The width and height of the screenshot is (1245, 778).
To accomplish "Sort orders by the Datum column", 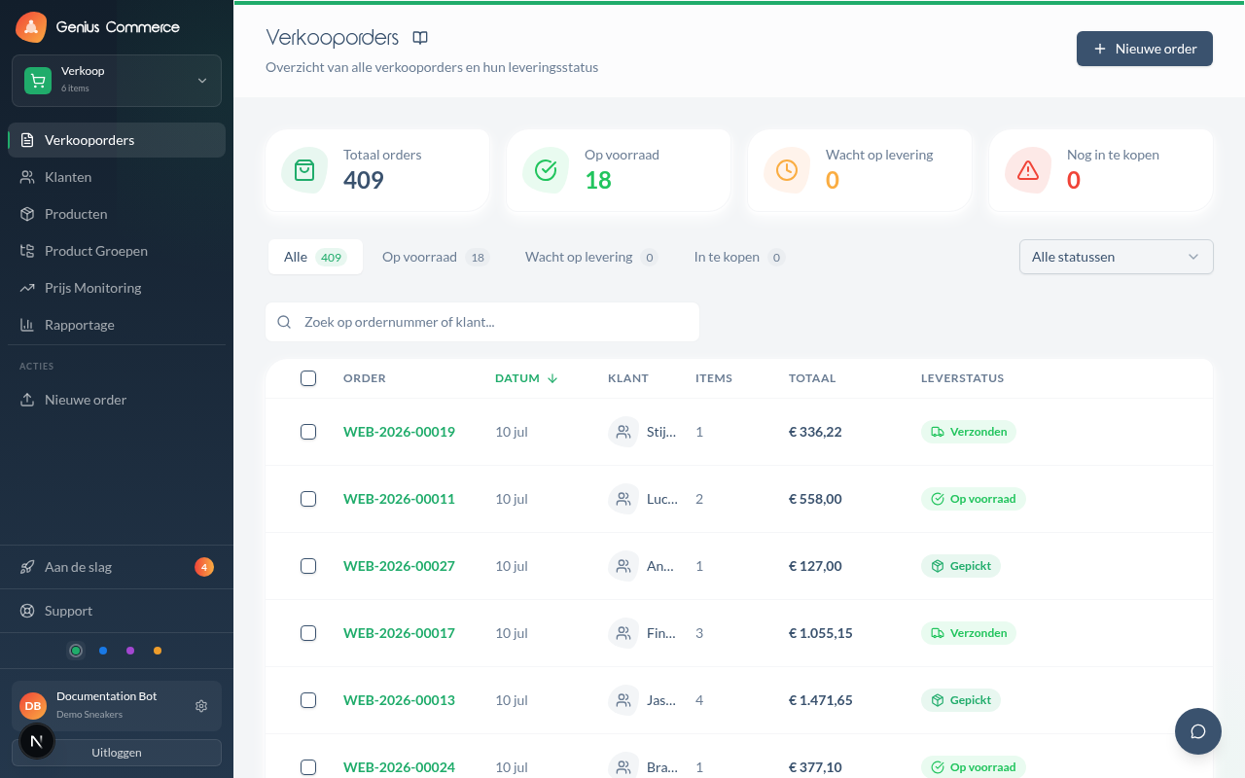I will [526, 378].
